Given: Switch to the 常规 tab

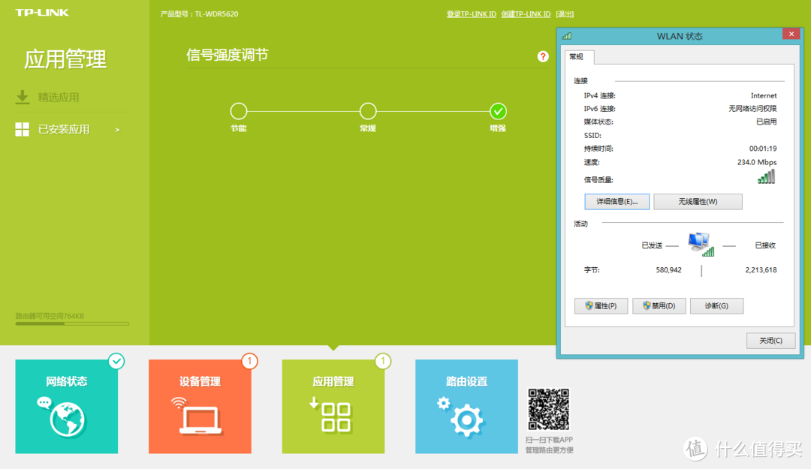Looking at the screenshot, I should [577, 57].
